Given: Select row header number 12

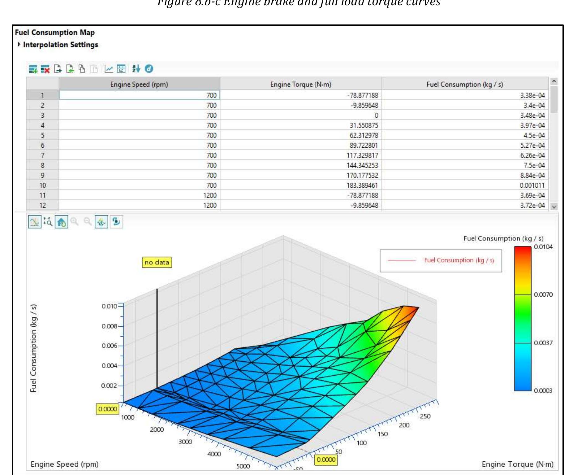Looking at the screenshot, I should pyautogui.click(x=42, y=205).
